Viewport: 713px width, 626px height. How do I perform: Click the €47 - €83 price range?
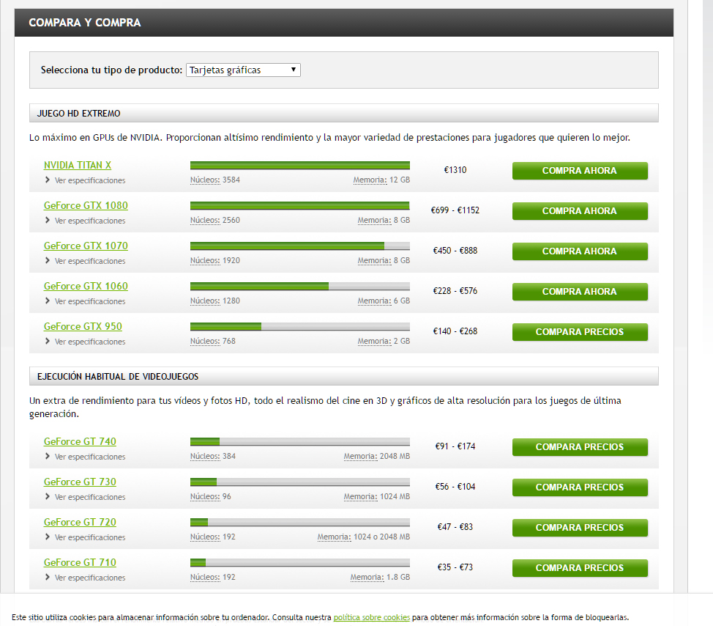pyautogui.click(x=455, y=527)
